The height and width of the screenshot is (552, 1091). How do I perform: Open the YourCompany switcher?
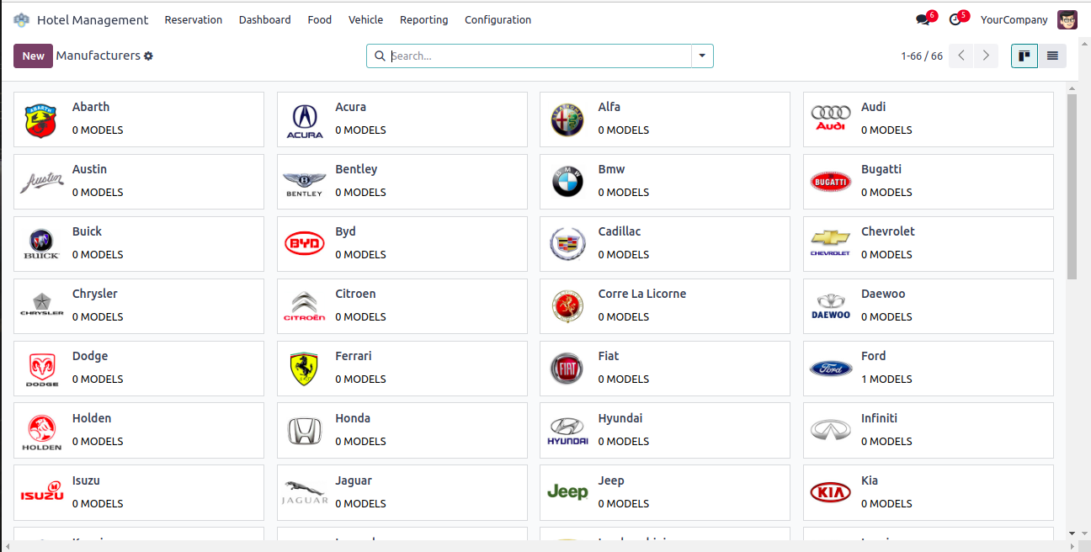click(1014, 19)
